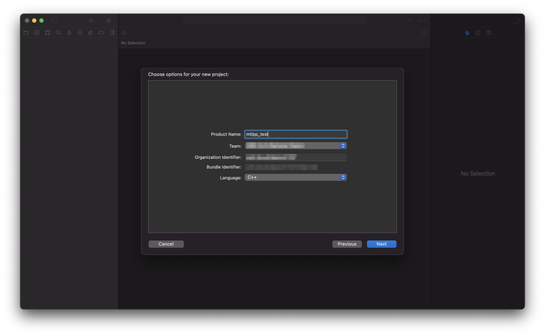This screenshot has width=545, height=336.
Task: Click 'Choose options for your new project' heading
Action: pos(188,74)
